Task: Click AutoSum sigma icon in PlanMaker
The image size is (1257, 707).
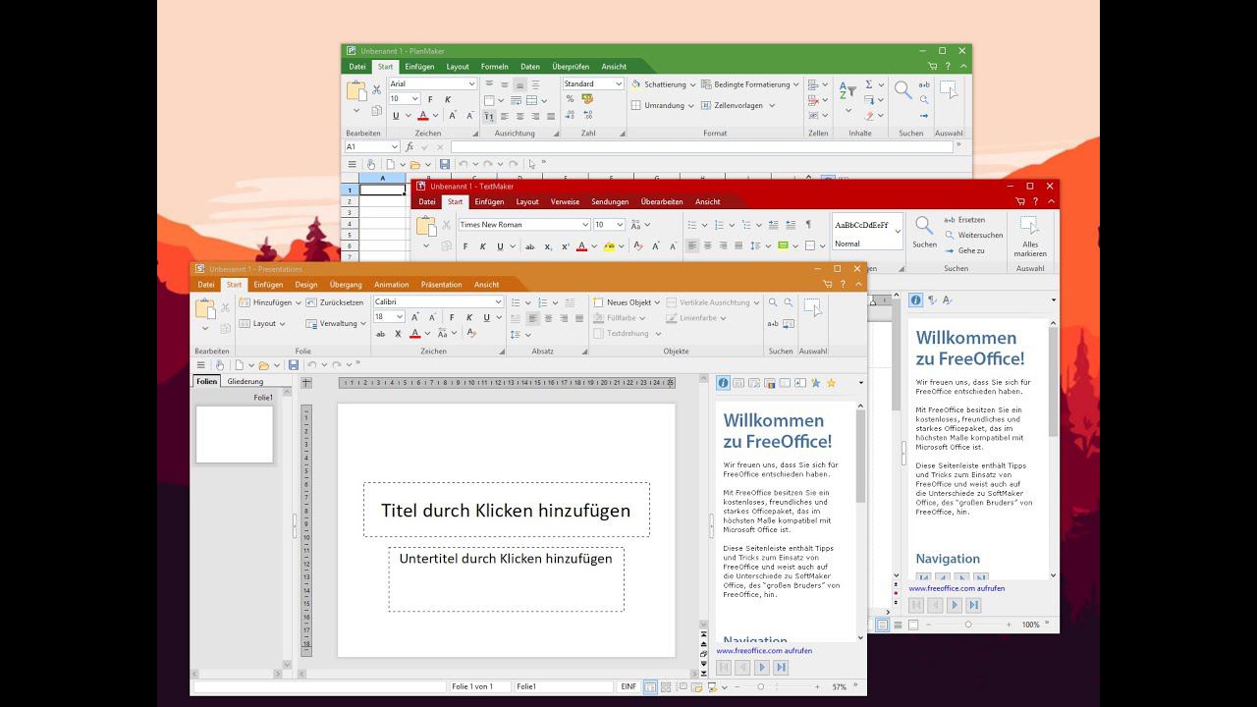Action: [868, 84]
